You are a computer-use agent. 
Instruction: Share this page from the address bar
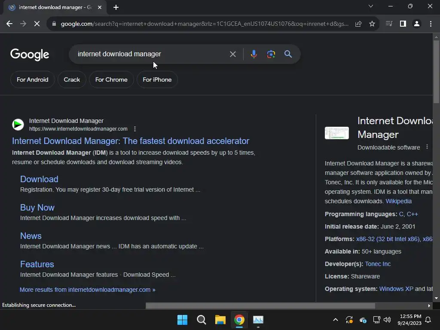click(358, 24)
